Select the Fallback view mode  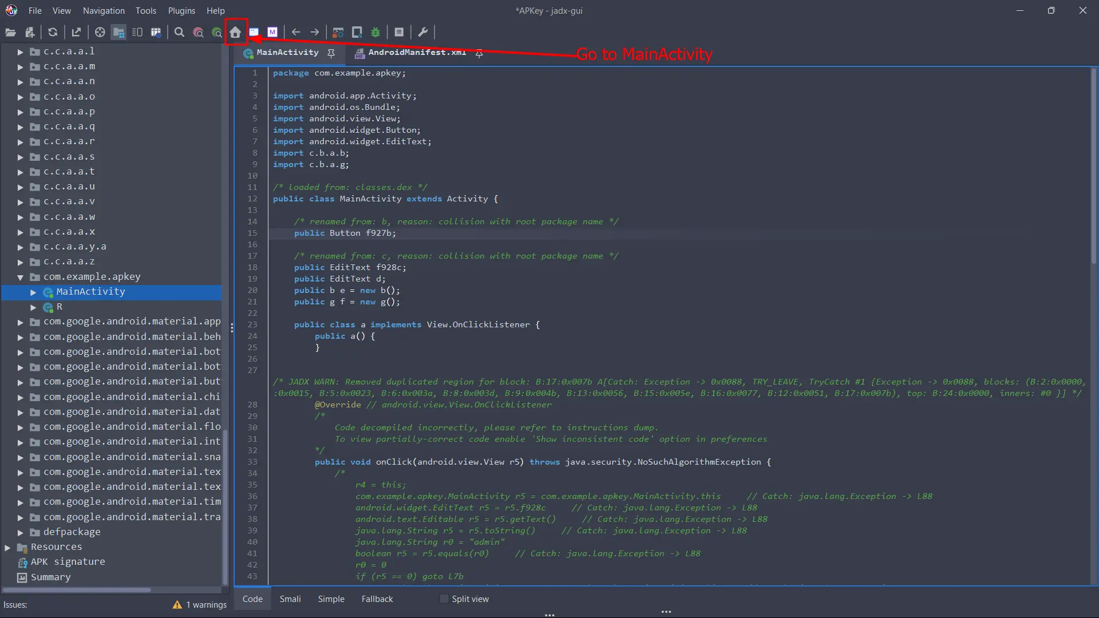point(377,599)
